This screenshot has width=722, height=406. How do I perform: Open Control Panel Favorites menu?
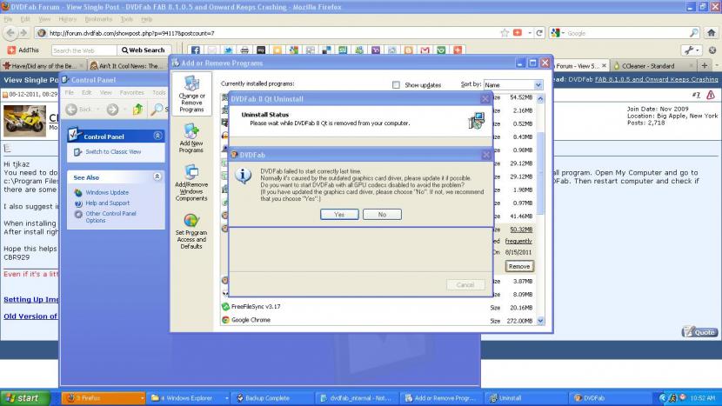(131, 92)
